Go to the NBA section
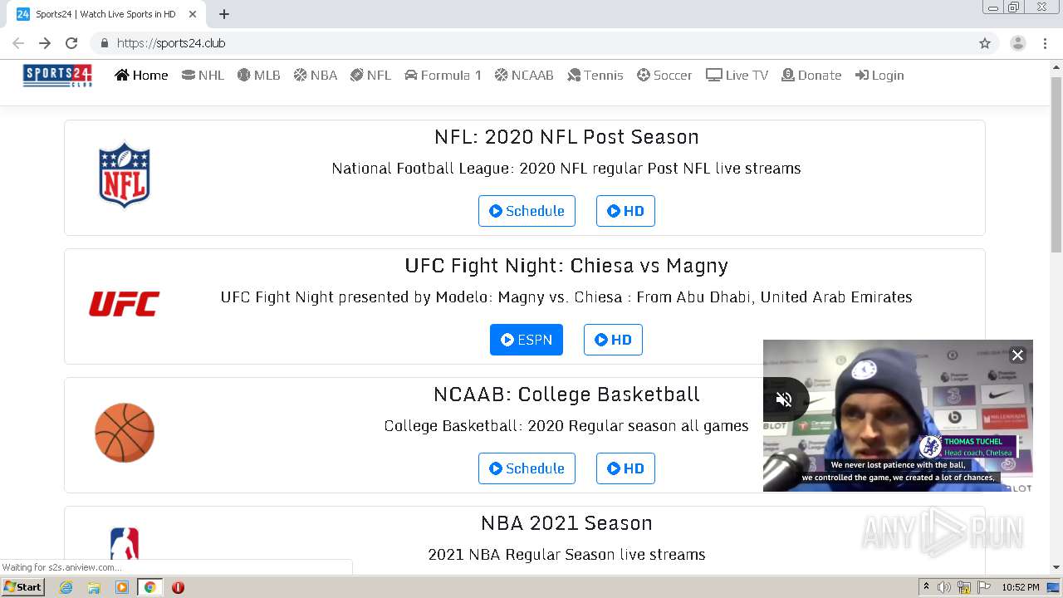 click(316, 75)
